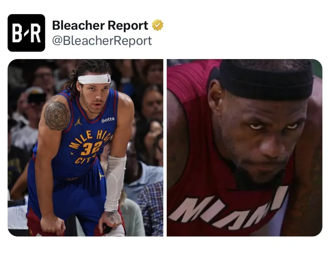This screenshot has height=254, width=330.
Task: Click the white headband in left photo
Action: tap(94, 79)
